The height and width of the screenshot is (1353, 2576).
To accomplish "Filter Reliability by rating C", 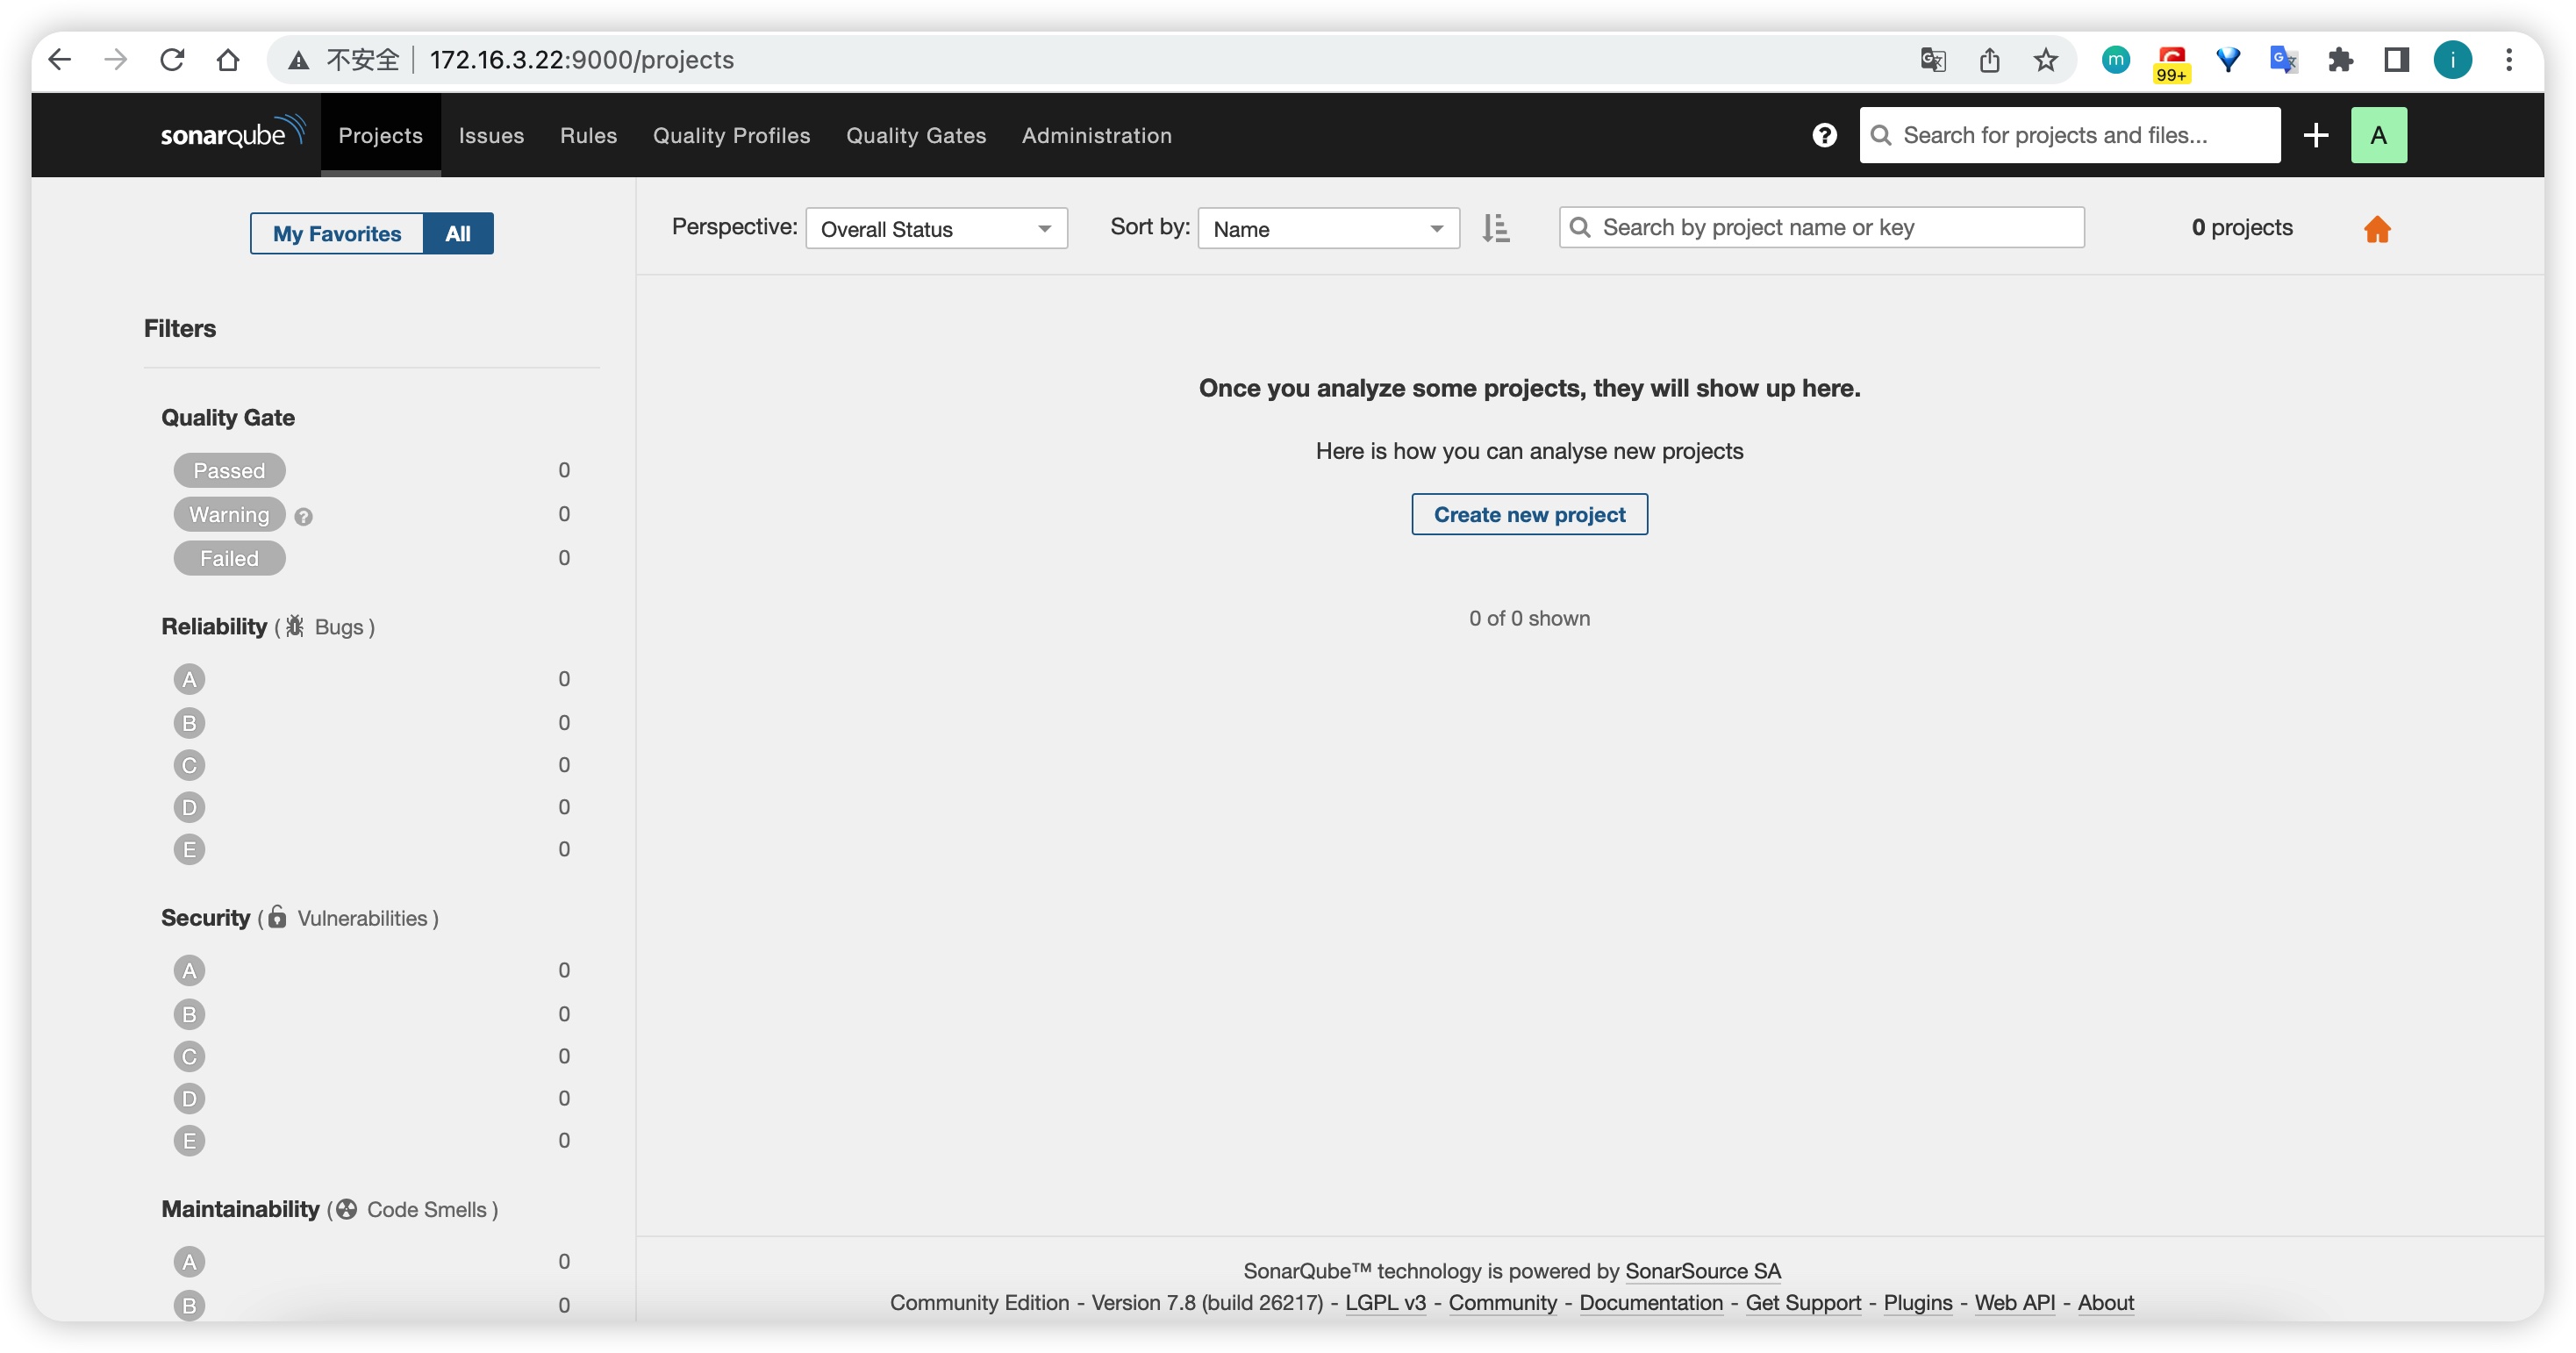I will [189, 765].
